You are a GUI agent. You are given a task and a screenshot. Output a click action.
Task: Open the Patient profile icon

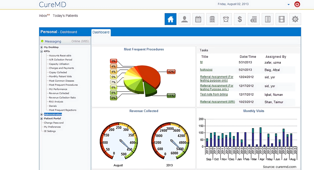click(184, 19)
